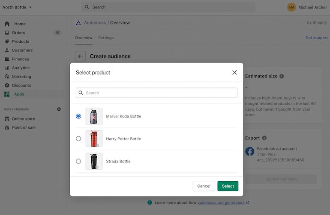The height and width of the screenshot is (215, 330).
Task: Open the Get support link
Action: (x=316, y=38)
